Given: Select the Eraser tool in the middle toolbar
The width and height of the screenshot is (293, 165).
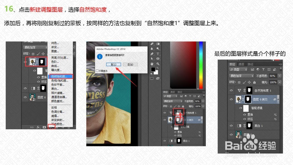Looking at the screenshot, I should [x=152, y=44].
